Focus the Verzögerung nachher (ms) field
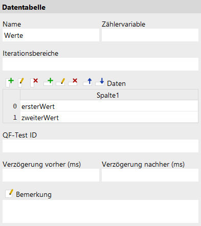The height and width of the screenshot is (226, 201). pos(150,175)
